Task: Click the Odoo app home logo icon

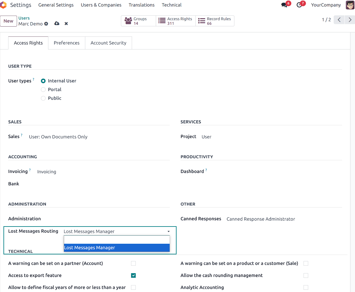Action: (x=3, y=5)
